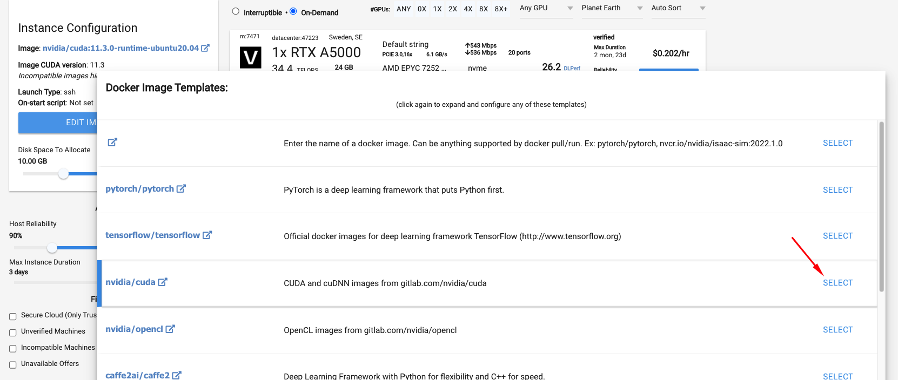Click the 'Docker Image Templates:' heading
Image resolution: width=898 pixels, height=380 pixels.
click(166, 87)
